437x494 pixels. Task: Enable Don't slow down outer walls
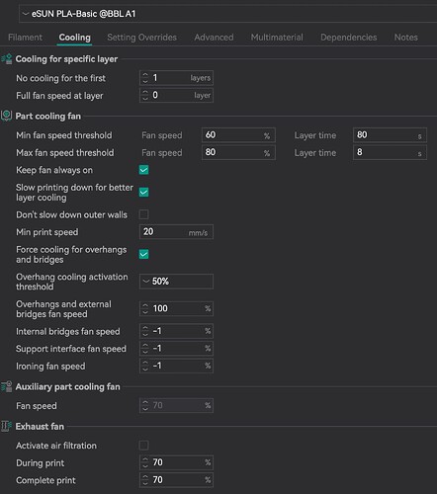(x=144, y=214)
